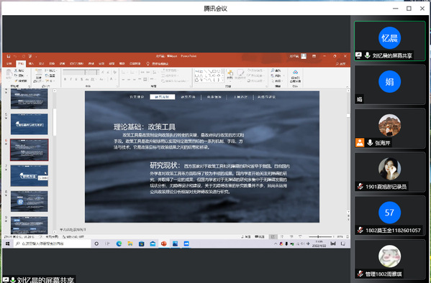The height and width of the screenshot is (283, 431).
Task: Click 刘忆晨 microphone icon in participant tile
Action: tap(367, 55)
